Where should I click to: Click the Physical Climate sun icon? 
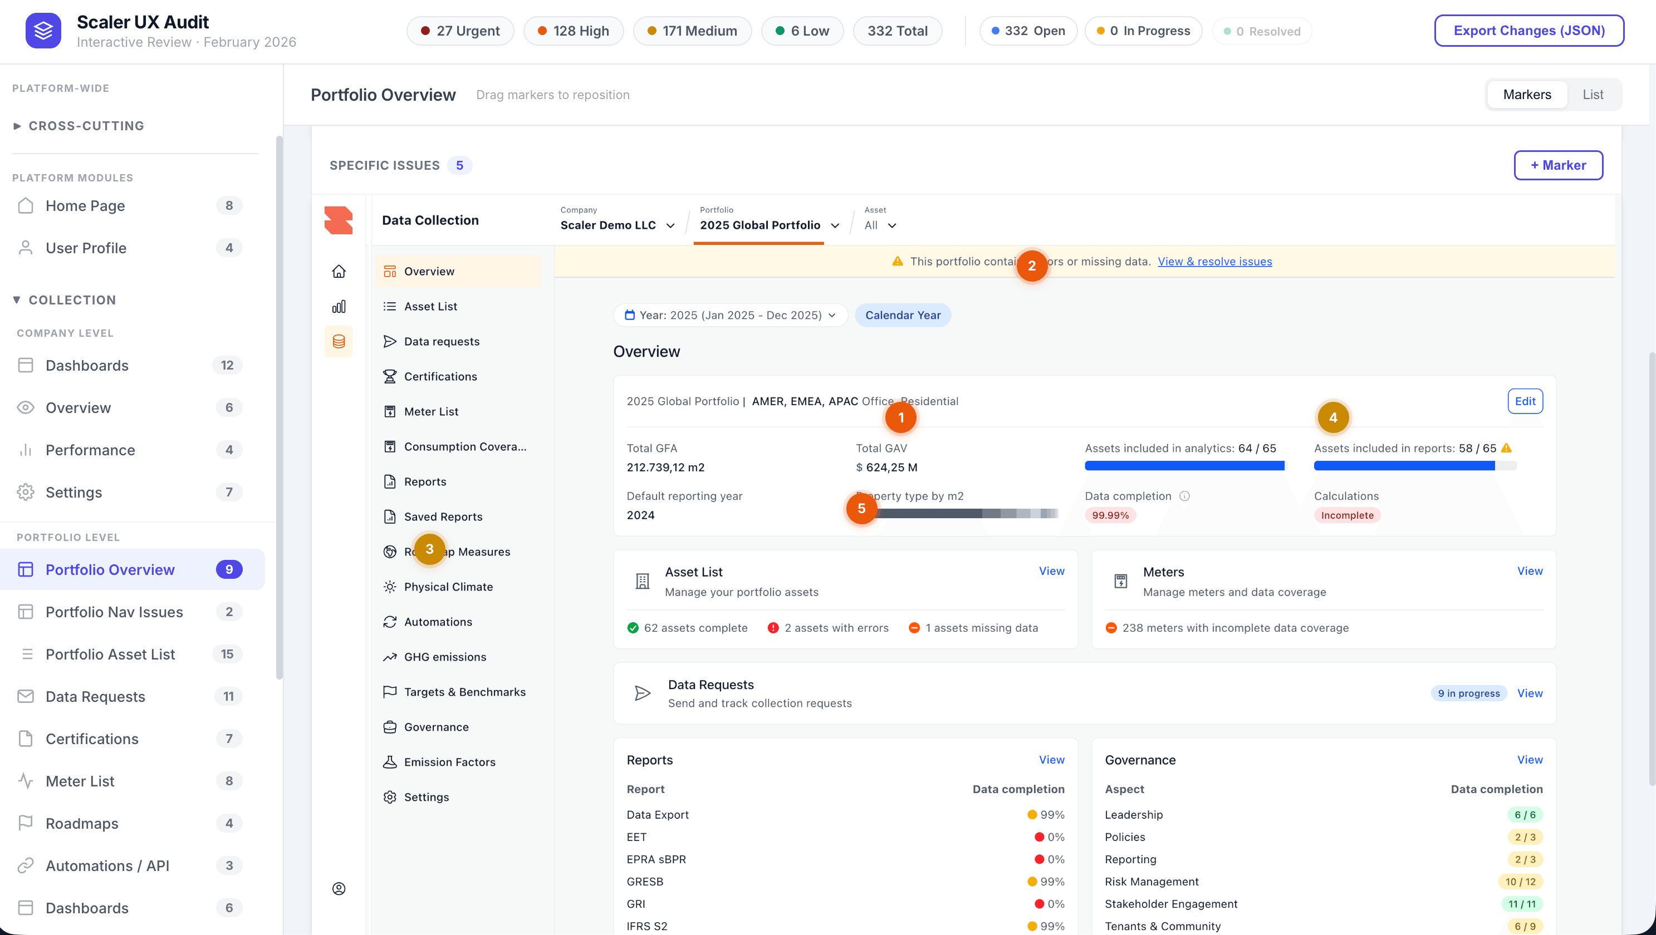(390, 587)
